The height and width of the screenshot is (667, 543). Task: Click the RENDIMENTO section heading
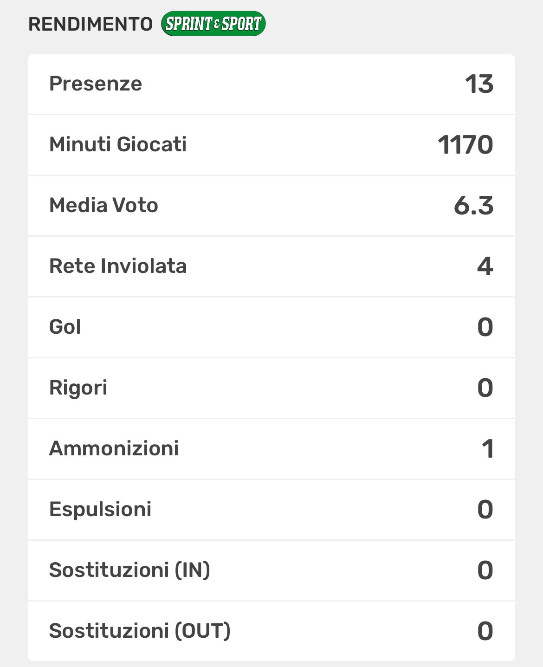(x=90, y=24)
